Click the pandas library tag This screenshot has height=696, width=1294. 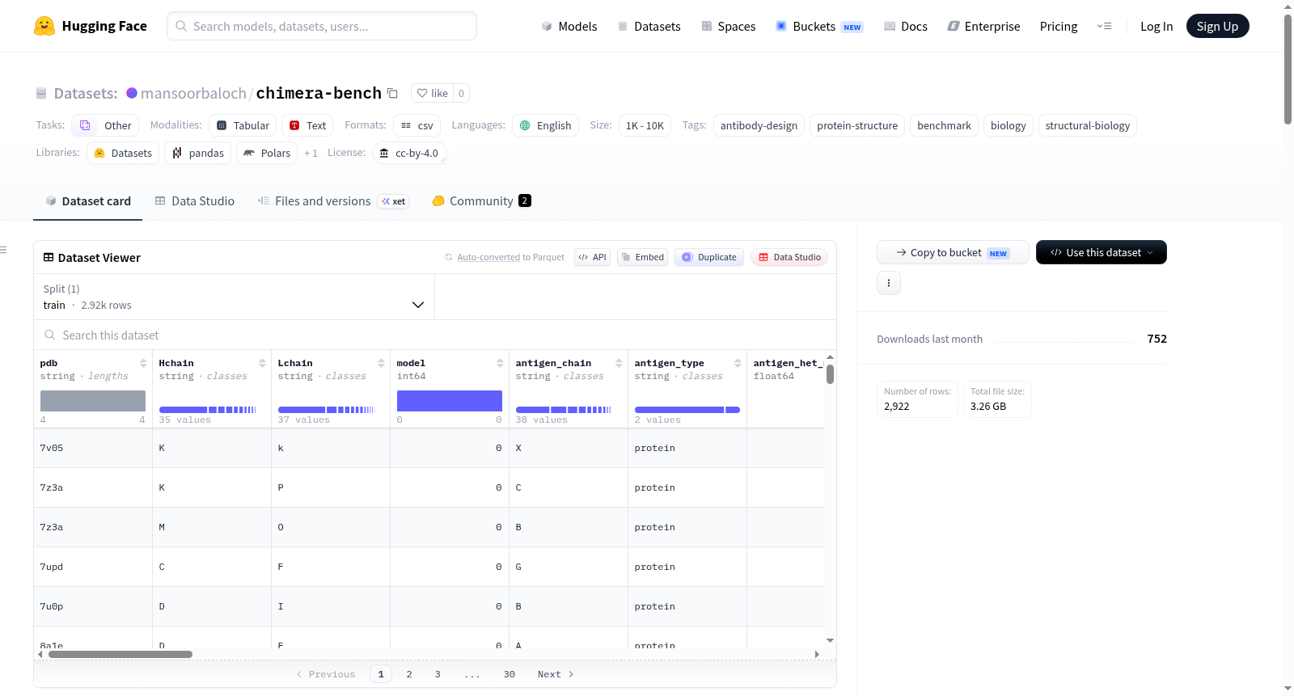tap(198, 153)
